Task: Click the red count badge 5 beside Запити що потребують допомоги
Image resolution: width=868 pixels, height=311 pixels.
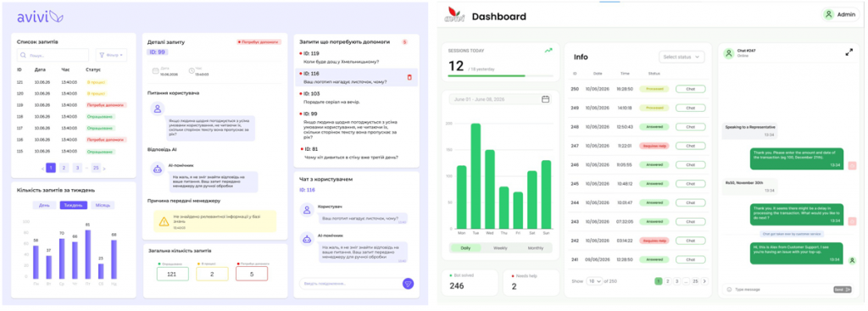Action: (404, 42)
